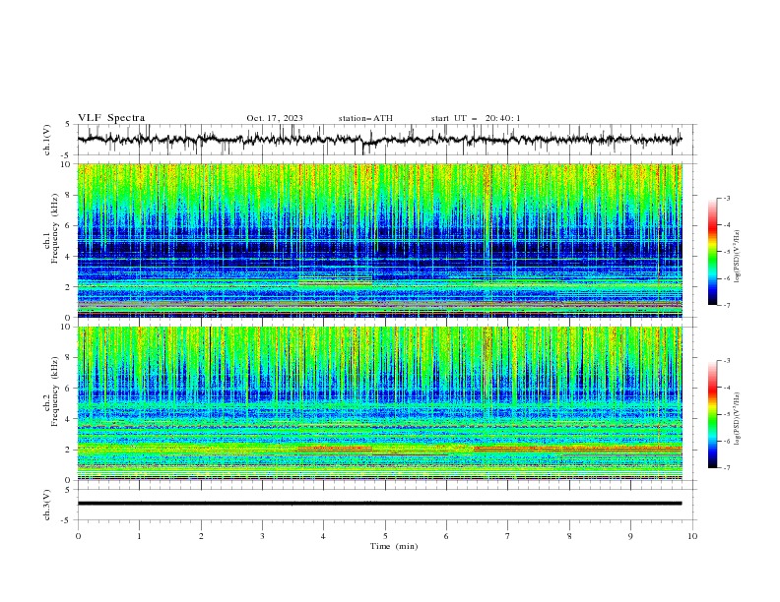Click the time axis tick label '1'
780x602 pixels.
point(139,536)
